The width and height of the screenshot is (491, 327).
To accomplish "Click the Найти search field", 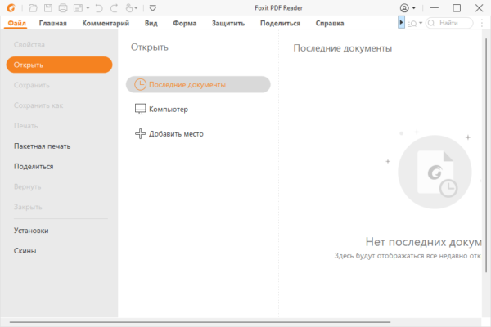I will pos(449,23).
